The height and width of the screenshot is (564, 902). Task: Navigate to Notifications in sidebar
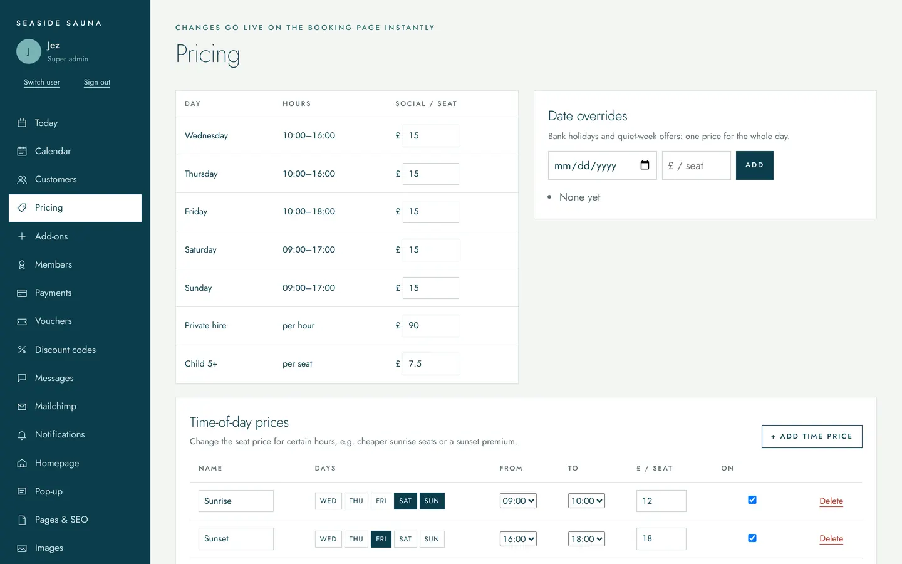point(75,435)
